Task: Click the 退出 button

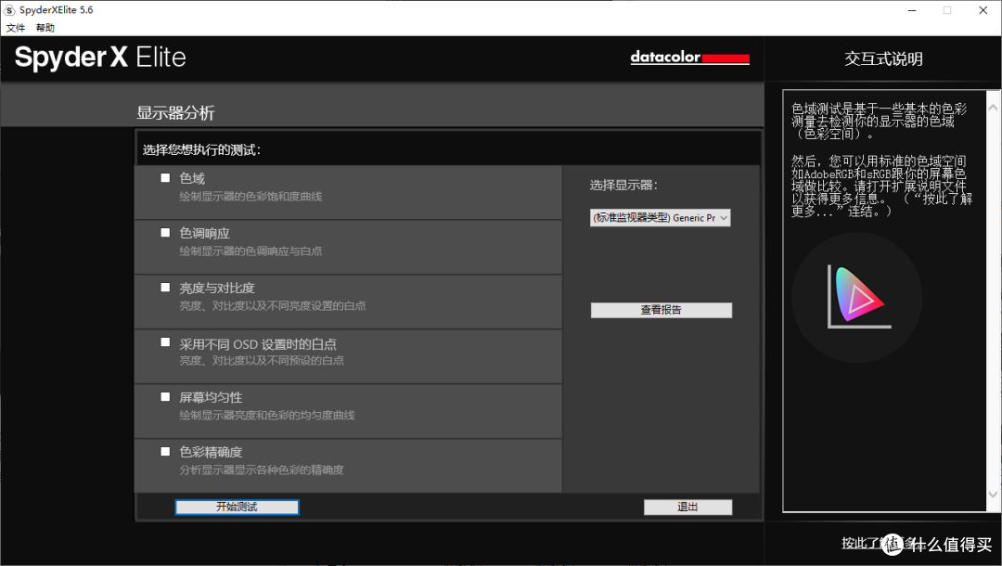Action: [x=687, y=507]
